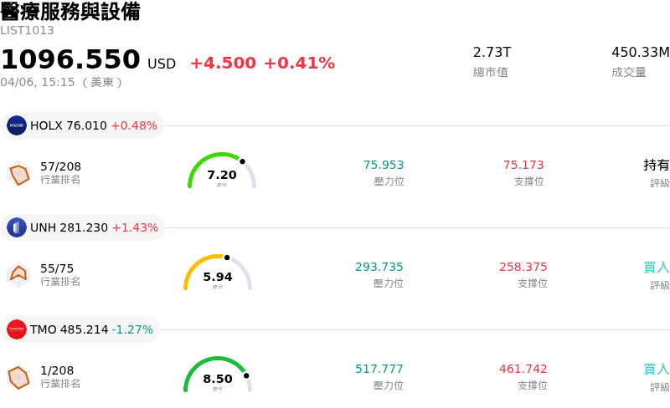Click the UNH resistance level 293.735
The height and width of the screenshot is (408, 670).
point(379,268)
